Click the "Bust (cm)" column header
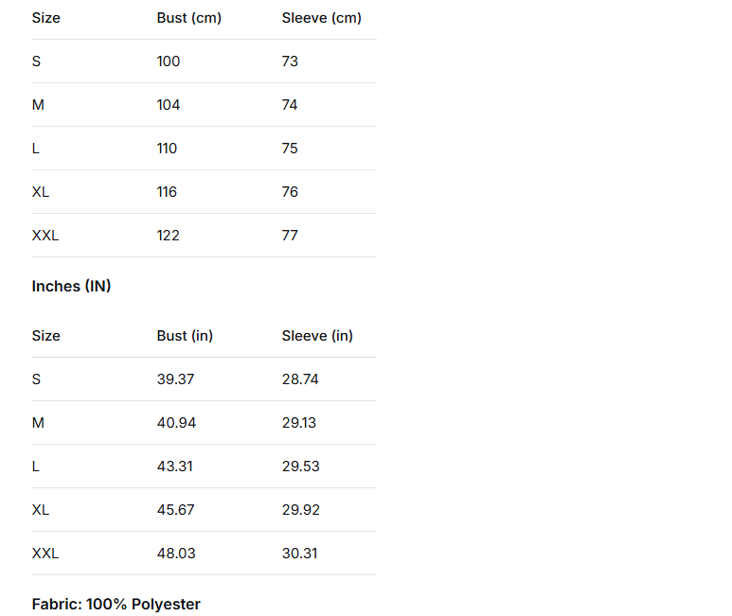This screenshot has width=732, height=616. pyautogui.click(x=188, y=18)
